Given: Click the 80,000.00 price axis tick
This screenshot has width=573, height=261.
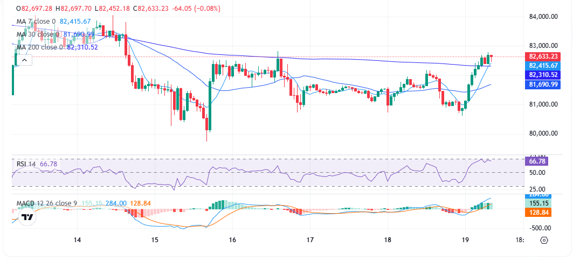Looking at the screenshot, I should point(543,133).
